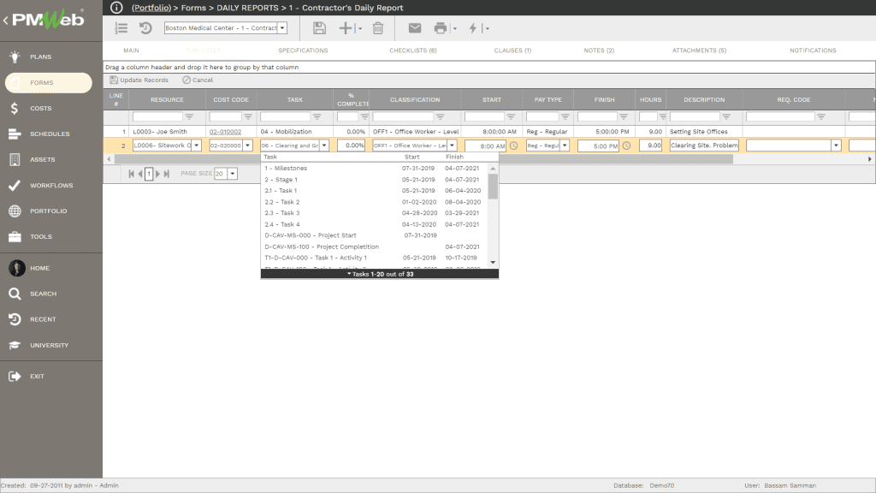Expand the Req. Code dropdown in line 2

click(x=836, y=146)
